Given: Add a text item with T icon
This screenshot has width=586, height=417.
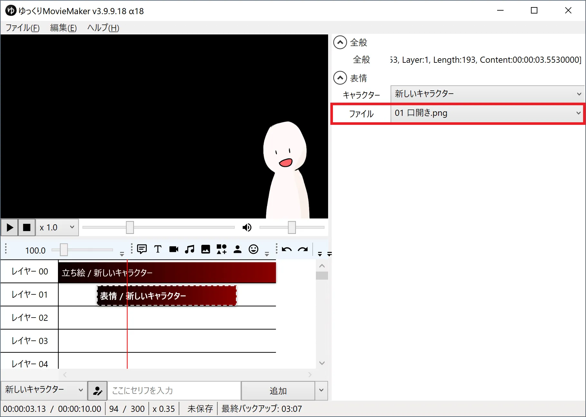Looking at the screenshot, I should (158, 249).
